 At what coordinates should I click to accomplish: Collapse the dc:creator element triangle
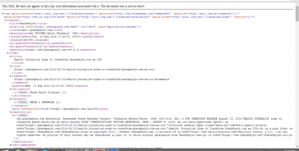[11, 89]
